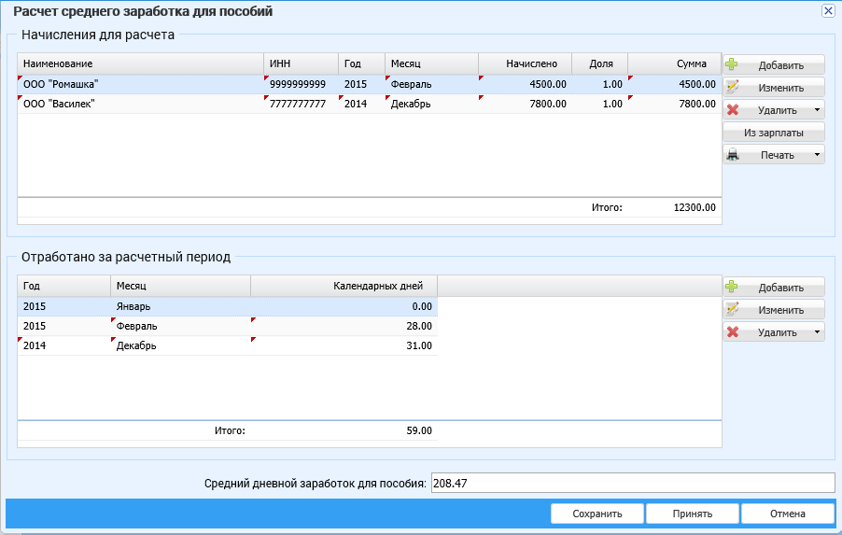Sort by the Наименование column header
This screenshot has width=842, height=535.
[x=140, y=63]
